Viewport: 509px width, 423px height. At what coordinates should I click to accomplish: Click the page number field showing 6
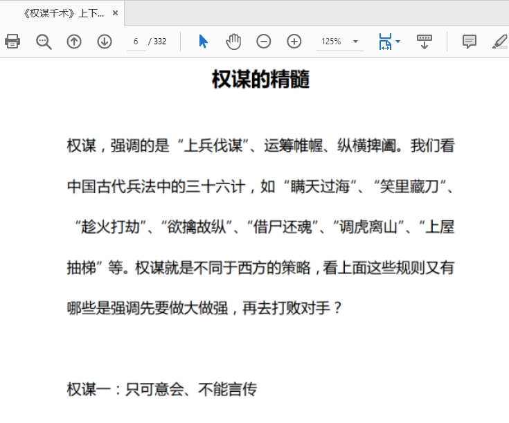click(136, 42)
